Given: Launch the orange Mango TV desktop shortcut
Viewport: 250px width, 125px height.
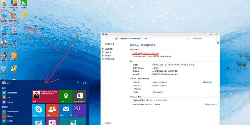Looking at the screenshot, I should (14, 56).
